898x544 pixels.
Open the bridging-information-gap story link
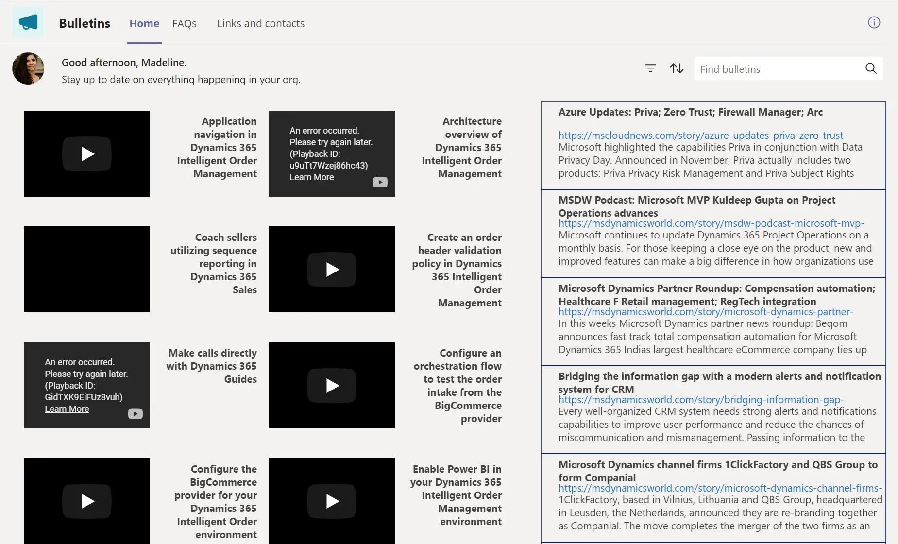pyautogui.click(x=701, y=399)
